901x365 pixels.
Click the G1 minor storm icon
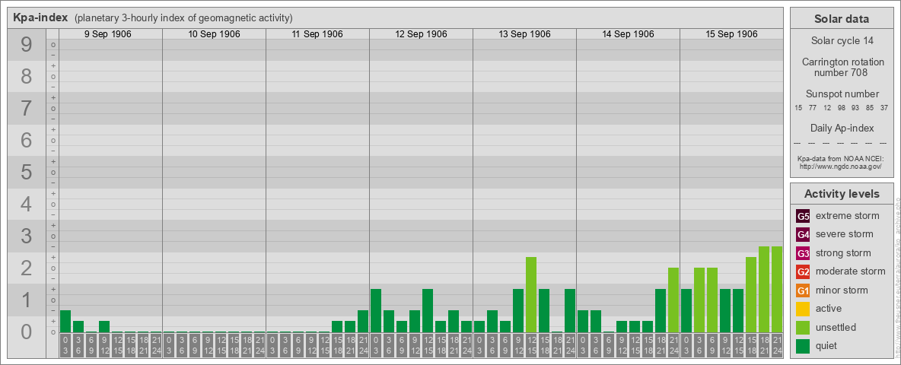tap(803, 290)
